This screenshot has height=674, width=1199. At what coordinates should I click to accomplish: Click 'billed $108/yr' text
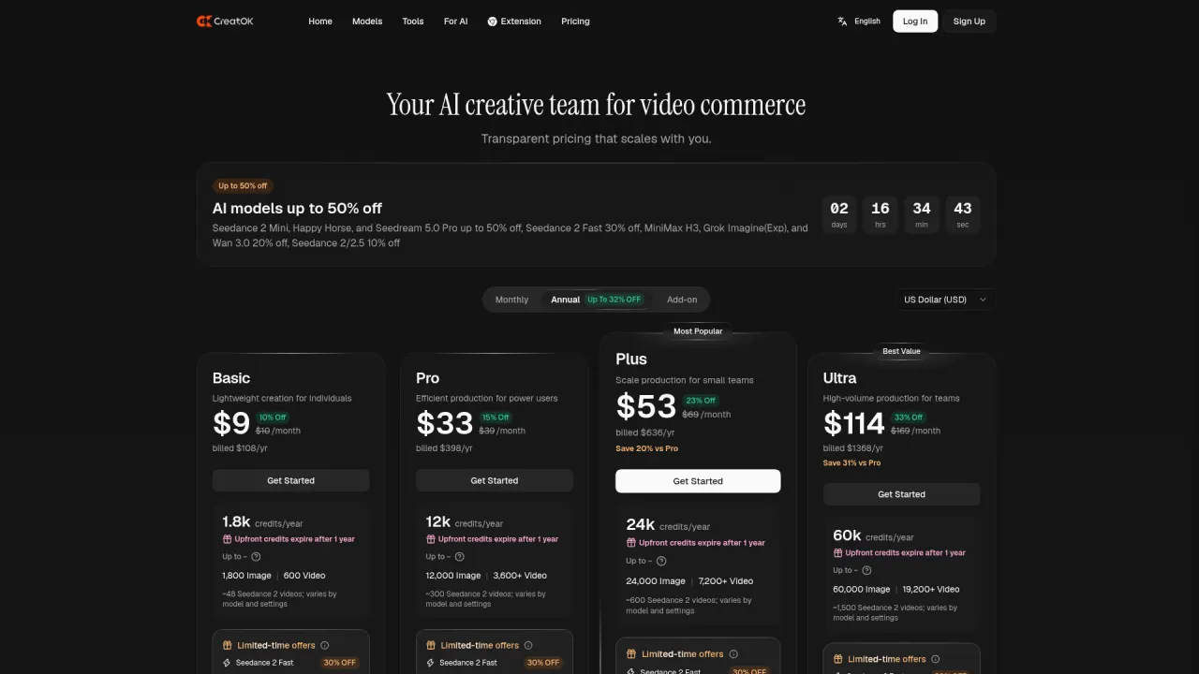[240, 448]
